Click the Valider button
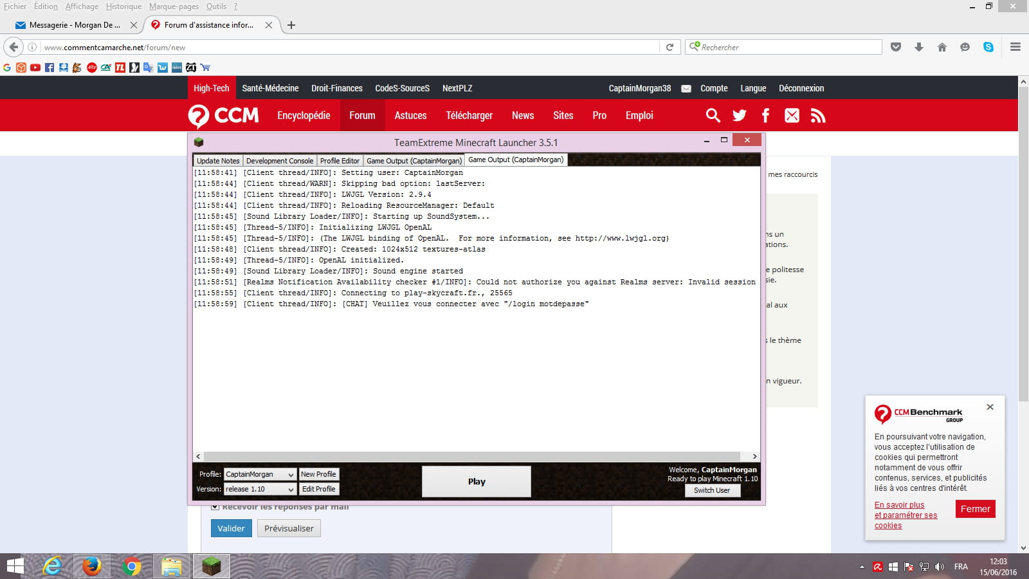 [x=231, y=528]
